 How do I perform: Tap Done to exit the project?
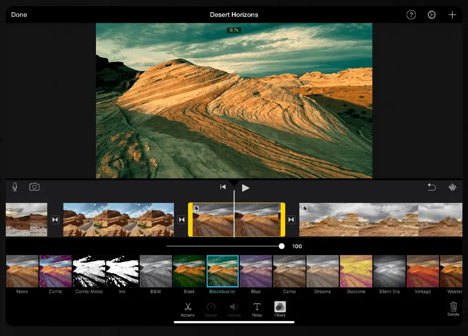(19, 15)
